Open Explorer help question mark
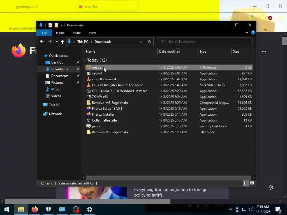287x215 pixels. [253, 32]
